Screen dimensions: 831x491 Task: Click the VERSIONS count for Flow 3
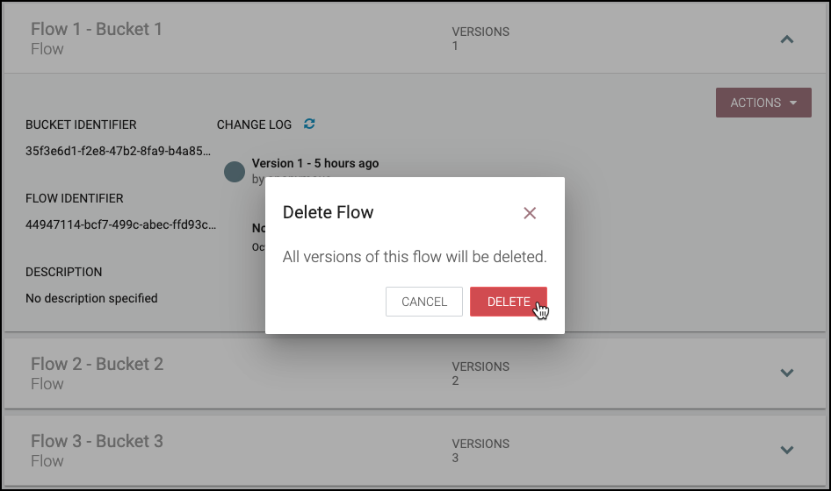(456, 458)
